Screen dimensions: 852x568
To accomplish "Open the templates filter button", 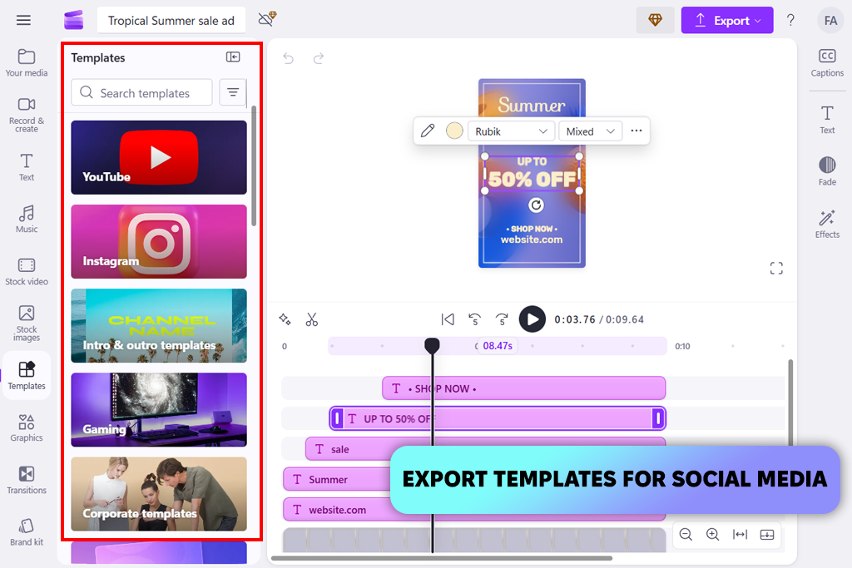I will pos(233,92).
